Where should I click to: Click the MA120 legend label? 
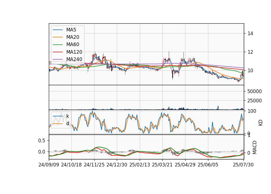(74, 52)
